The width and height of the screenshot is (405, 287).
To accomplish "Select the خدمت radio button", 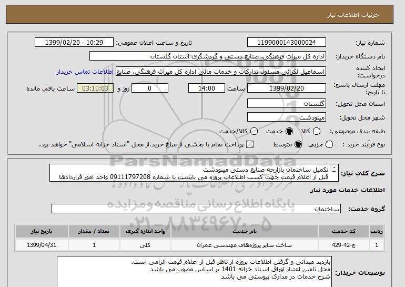I will pos(289,131).
